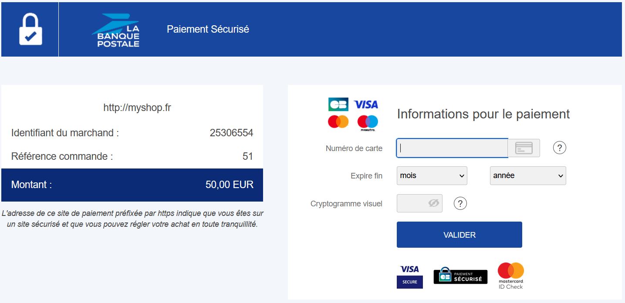Toggle cryptogramme visibility eye icon

tap(433, 203)
